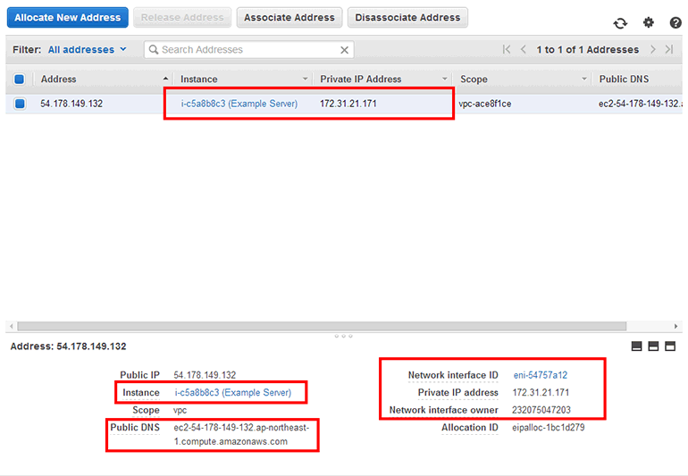Open the Private IP Address column dropdown arrow
The height and width of the screenshot is (476, 688).
(x=444, y=79)
